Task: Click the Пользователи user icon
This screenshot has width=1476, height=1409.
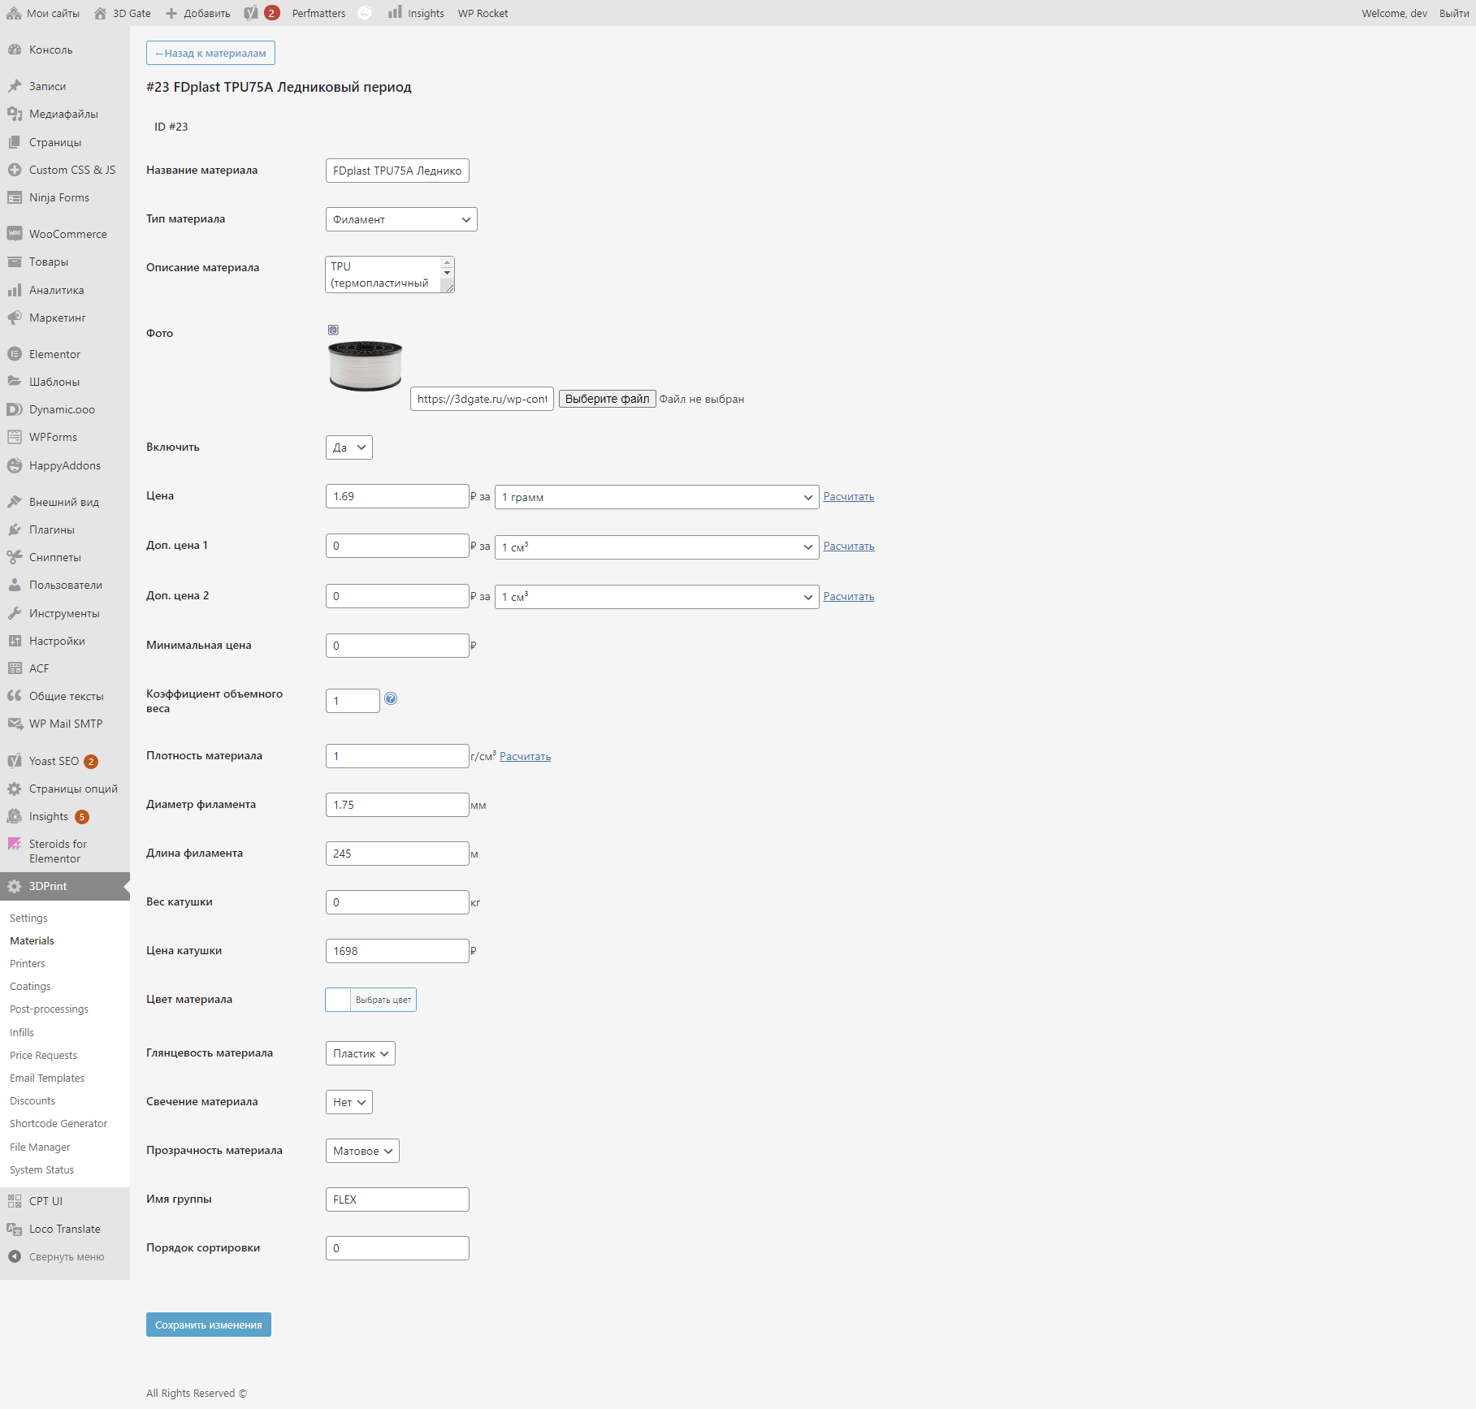Action: pos(15,585)
